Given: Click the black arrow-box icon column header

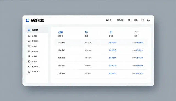Looking at the screenshot, I should (x=136, y=32).
